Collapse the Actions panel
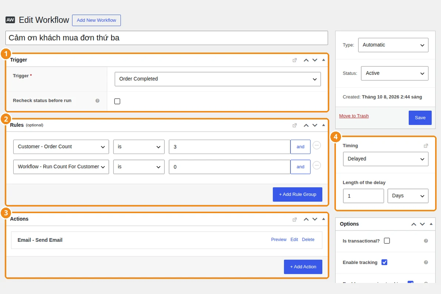 point(323,219)
